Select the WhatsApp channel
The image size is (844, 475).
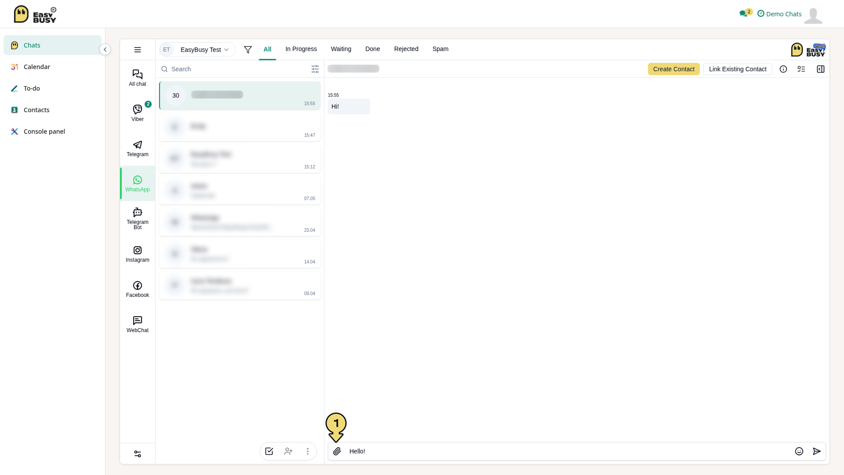point(138,183)
